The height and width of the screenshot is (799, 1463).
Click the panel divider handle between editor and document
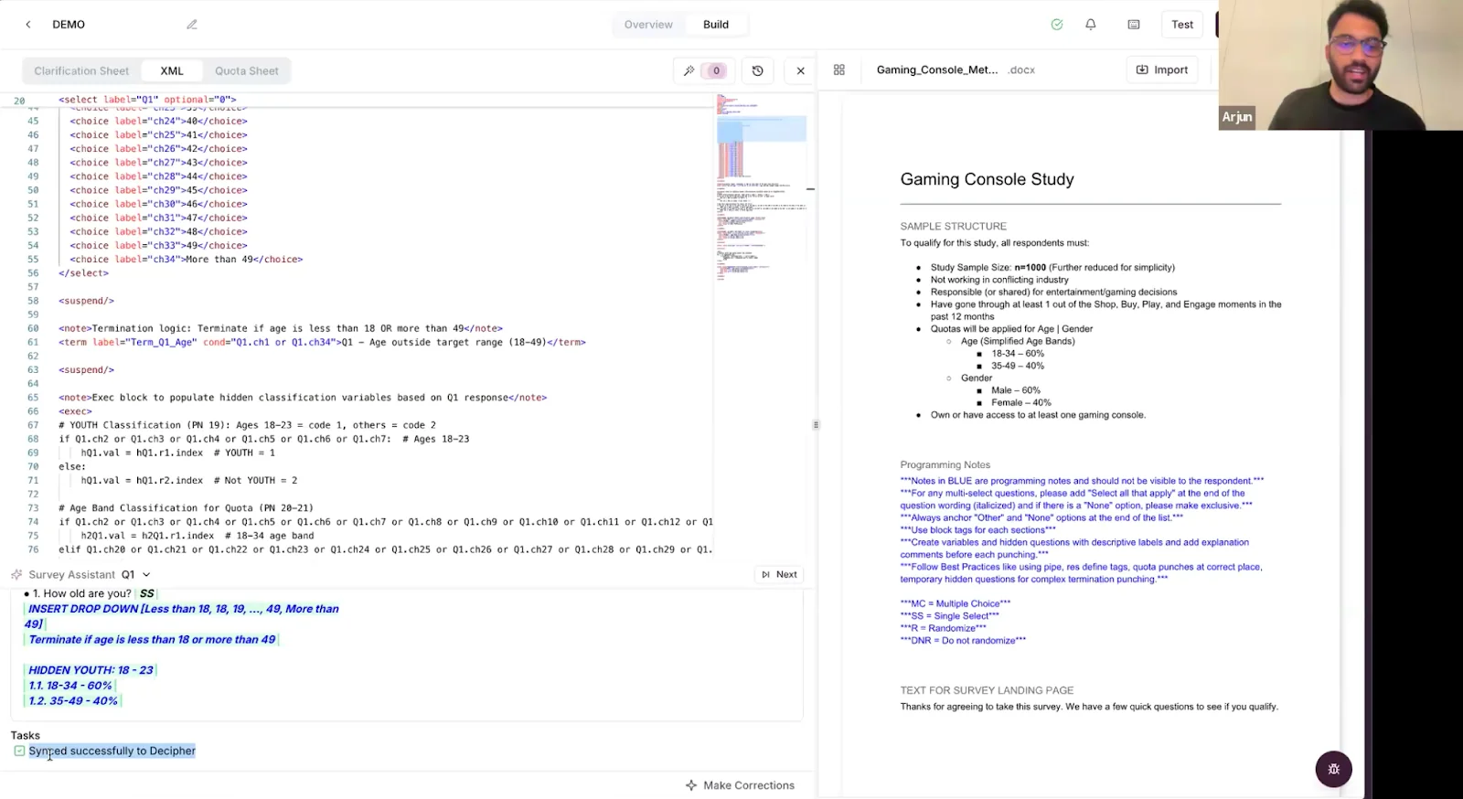point(816,424)
